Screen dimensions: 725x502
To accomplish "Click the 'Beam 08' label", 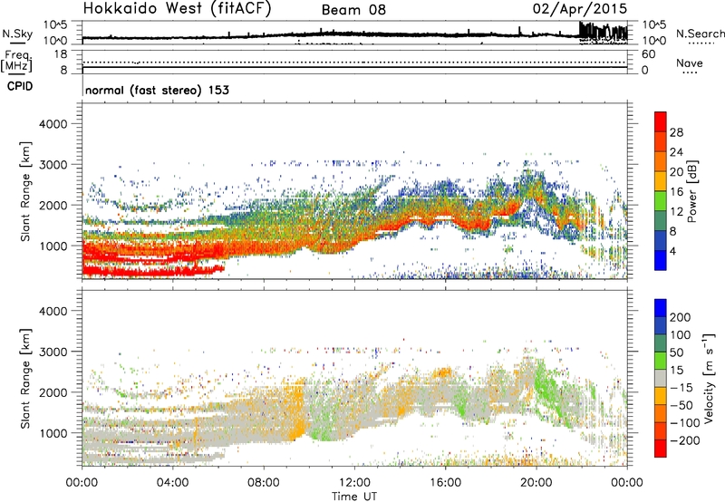I will click(353, 10).
